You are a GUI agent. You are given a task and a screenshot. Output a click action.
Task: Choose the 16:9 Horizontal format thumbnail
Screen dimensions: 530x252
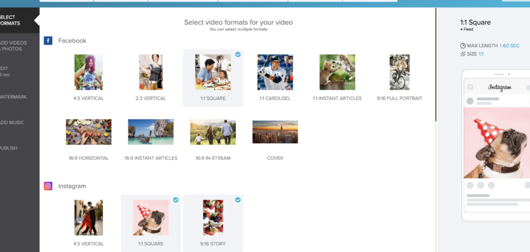[89, 132]
